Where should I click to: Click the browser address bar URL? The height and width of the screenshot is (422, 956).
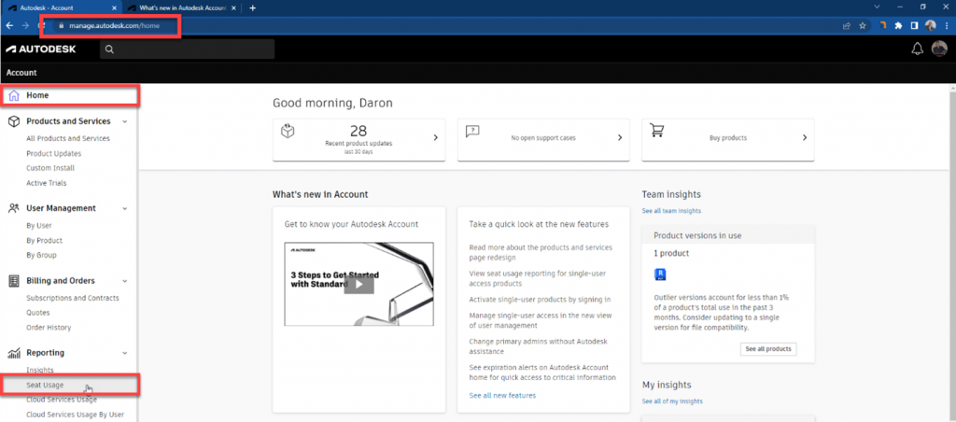(x=114, y=26)
